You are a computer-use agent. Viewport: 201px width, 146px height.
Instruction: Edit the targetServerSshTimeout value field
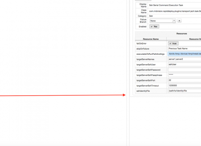point(185,85)
